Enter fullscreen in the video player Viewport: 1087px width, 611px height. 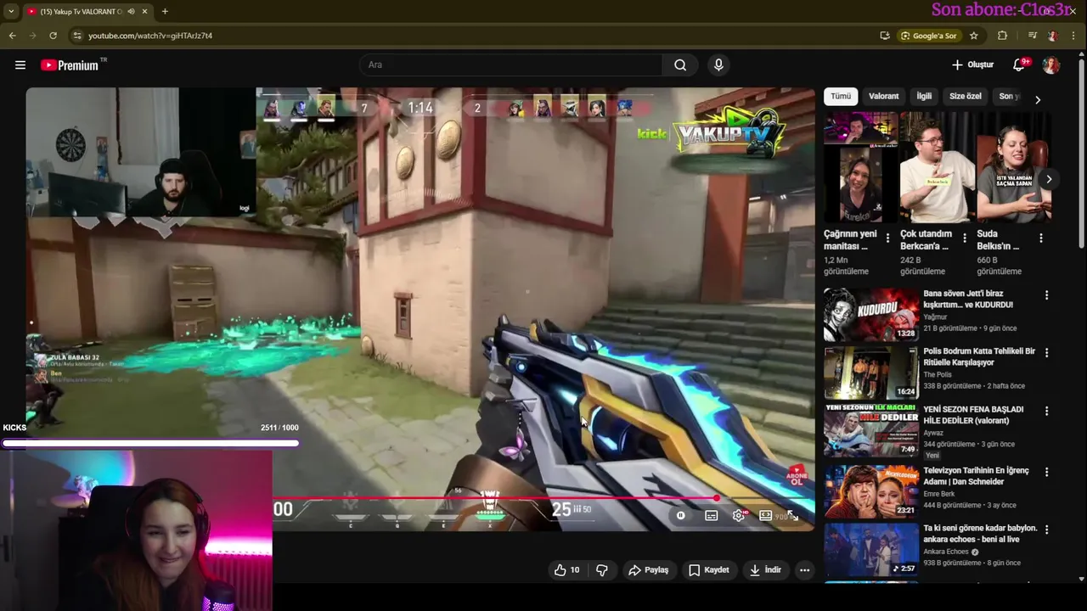pos(792,515)
